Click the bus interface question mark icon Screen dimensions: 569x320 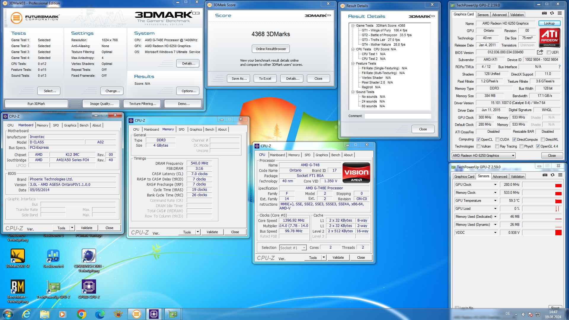559,67
